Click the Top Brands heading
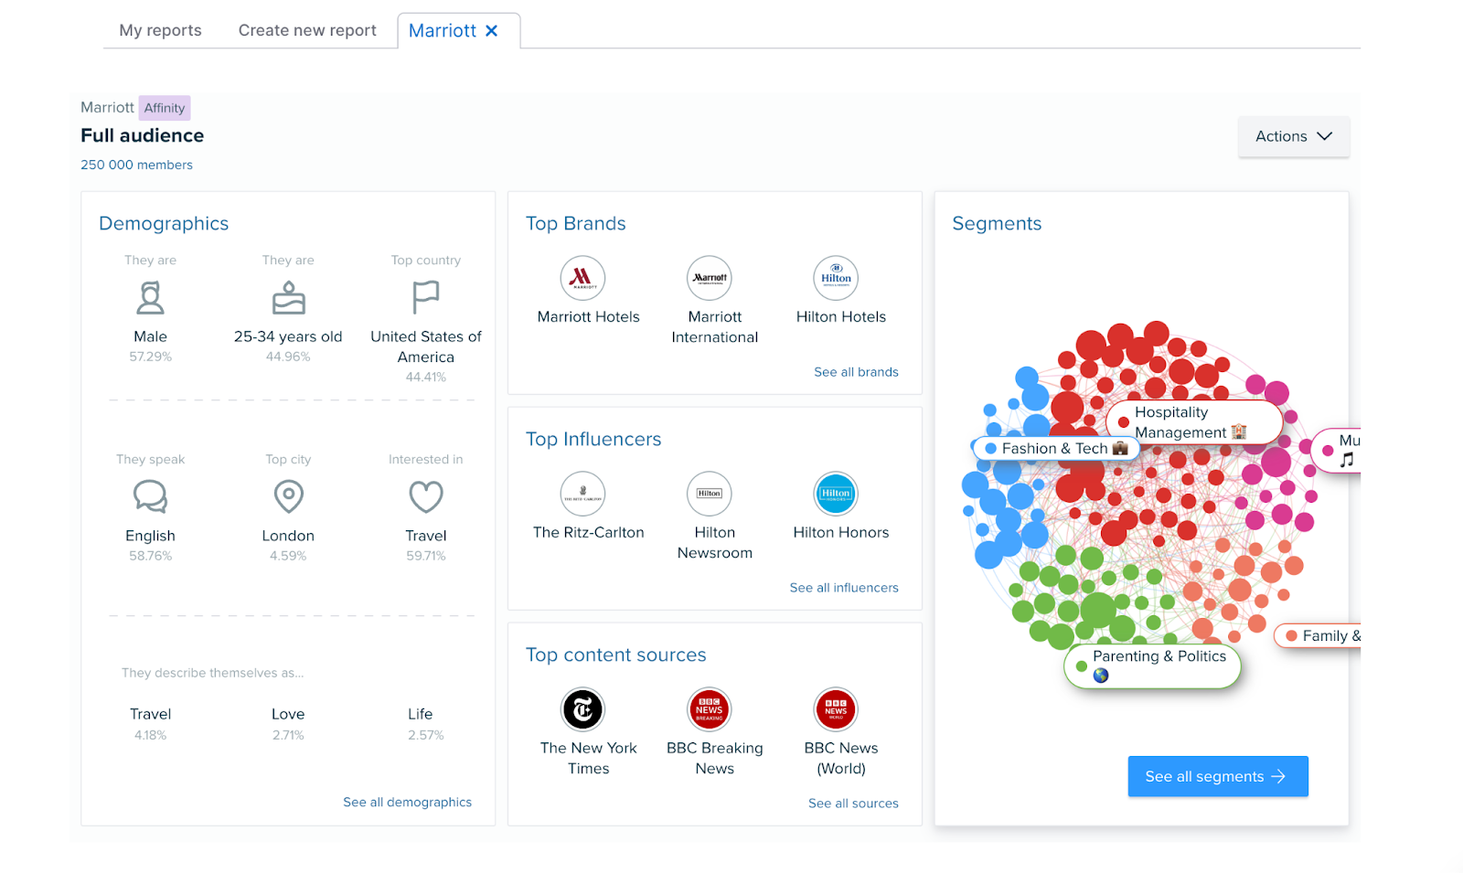 point(575,223)
